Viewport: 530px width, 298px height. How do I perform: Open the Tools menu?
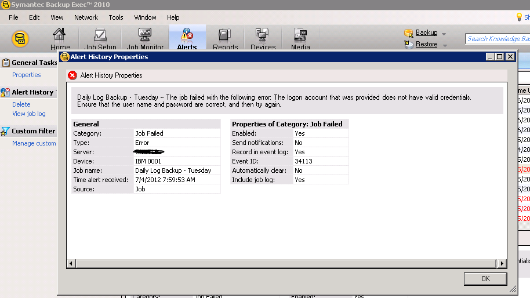[116, 17]
